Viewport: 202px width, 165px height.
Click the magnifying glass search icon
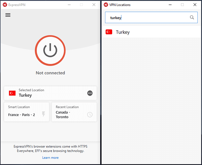[x=192, y=18]
